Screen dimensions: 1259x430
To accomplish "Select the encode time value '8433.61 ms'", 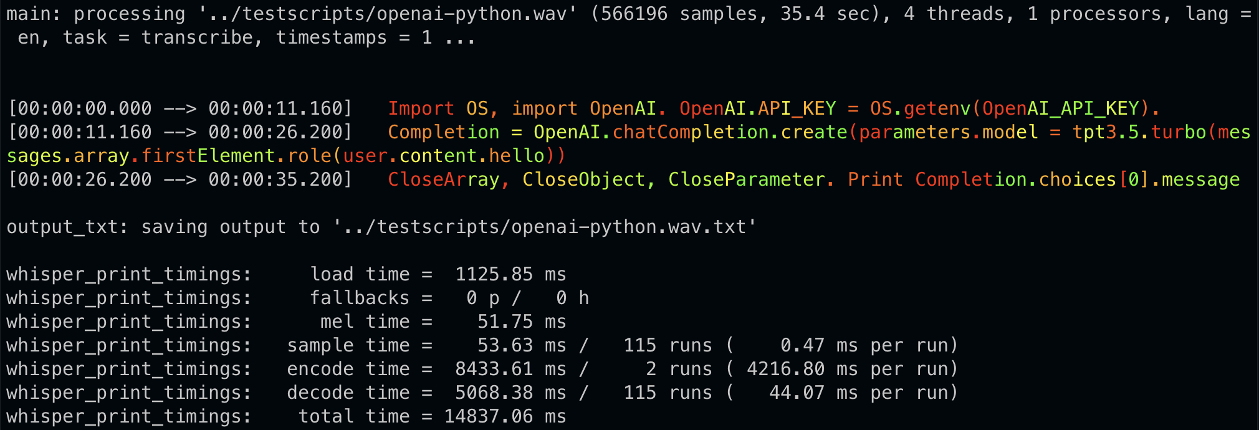I will point(511,369).
